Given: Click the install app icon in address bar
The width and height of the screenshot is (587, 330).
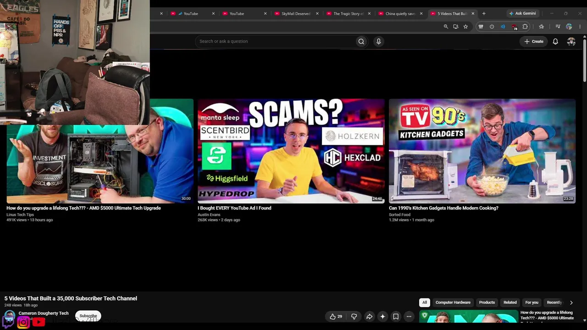Looking at the screenshot, I should pos(455,27).
